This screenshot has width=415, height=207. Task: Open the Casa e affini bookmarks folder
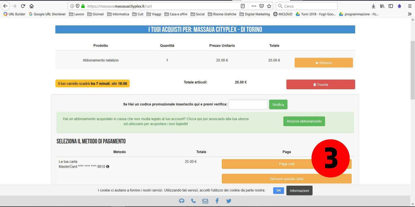click(x=176, y=14)
